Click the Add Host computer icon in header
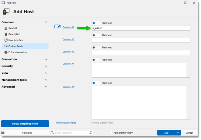Screen dimensions: 201x140 pos(6,11)
